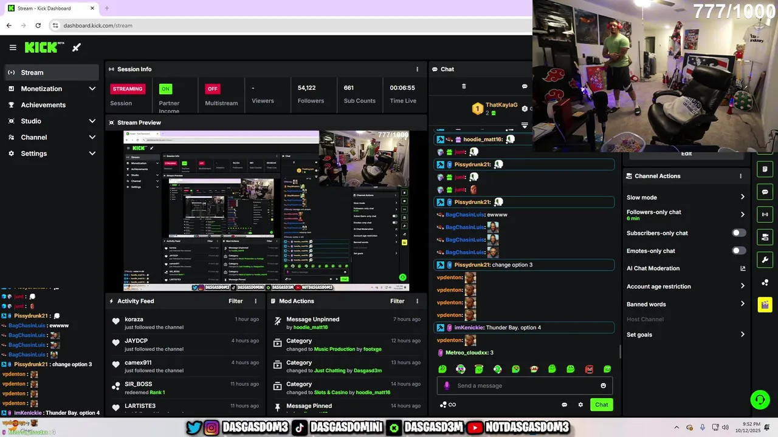Click the yellow clapperboard clip icon
The width and height of the screenshot is (778, 437).
pos(765,305)
